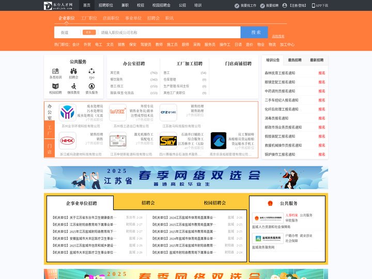This screenshot has height=279, width=372.
Task: Click the LeTEK company logo
Action: [118, 112]
